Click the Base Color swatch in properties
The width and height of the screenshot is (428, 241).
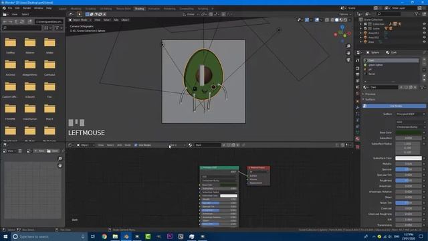click(409, 133)
